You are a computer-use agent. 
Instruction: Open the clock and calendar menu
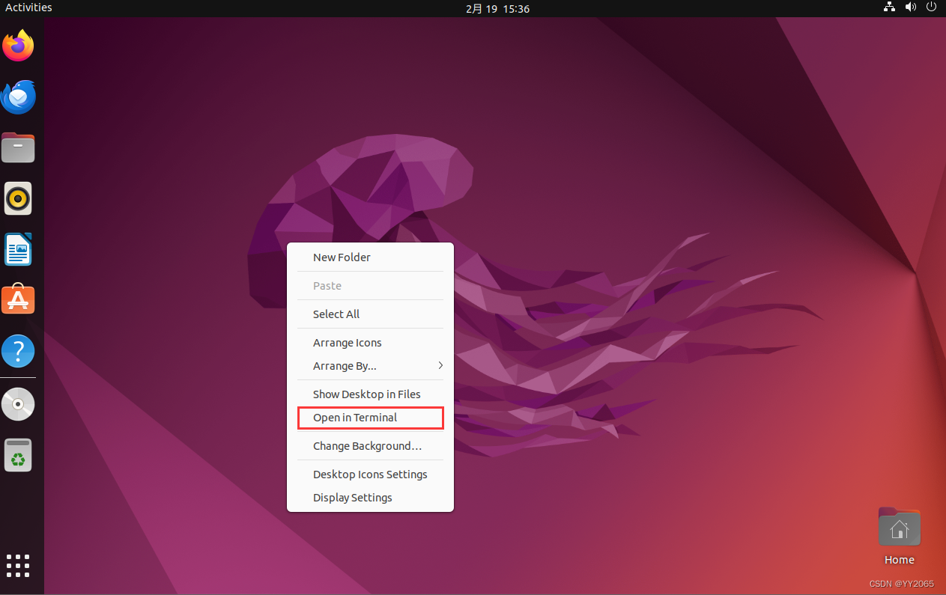click(497, 8)
